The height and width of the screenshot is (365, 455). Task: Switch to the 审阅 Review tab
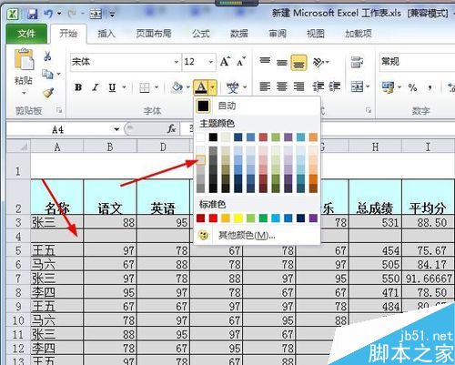click(278, 34)
